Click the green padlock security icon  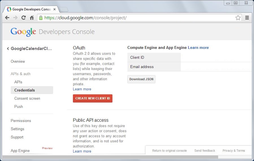(41, 18)
